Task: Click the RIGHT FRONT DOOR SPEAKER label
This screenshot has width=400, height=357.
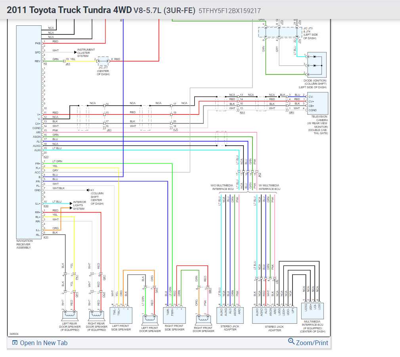Action: click(204, 330)
